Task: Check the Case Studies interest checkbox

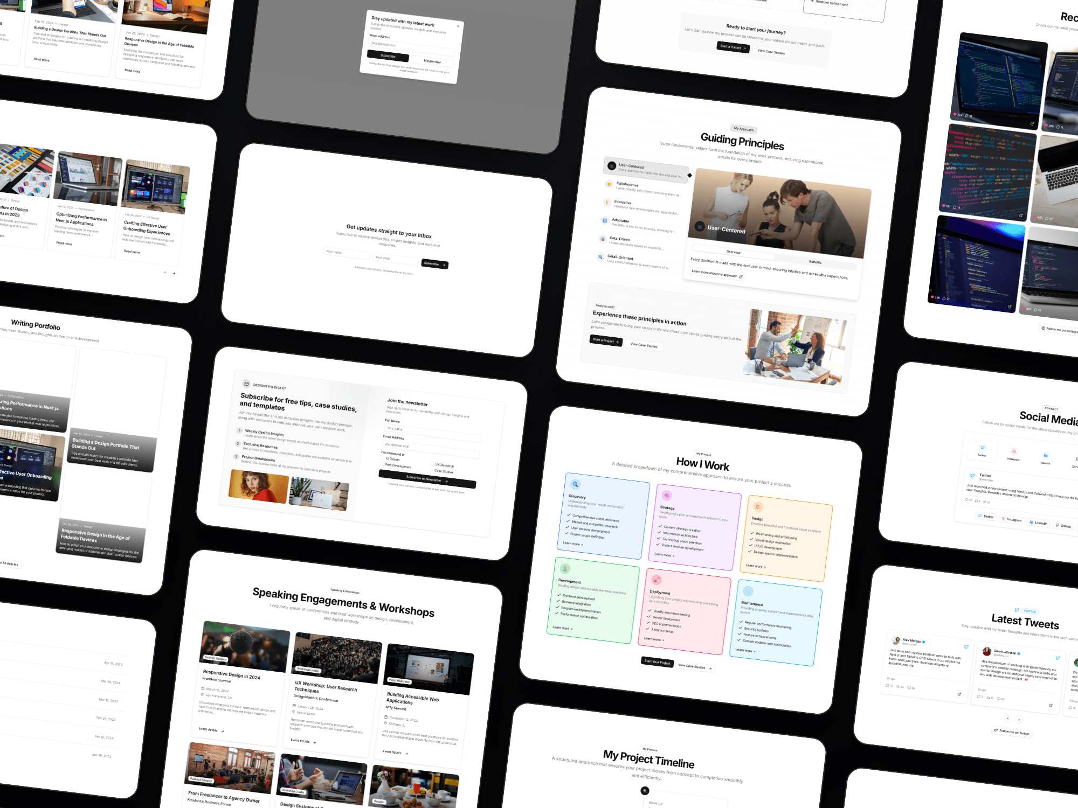Action: (431, 470)
